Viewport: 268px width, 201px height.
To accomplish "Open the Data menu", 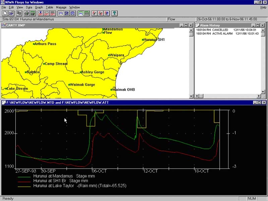I will click(29, 7).
